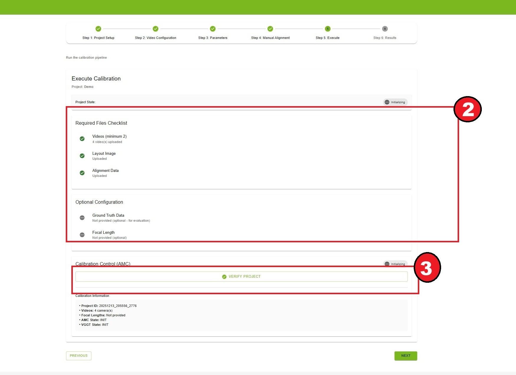Click the VERIFY PROJECT button
The image size is (516, 375).
coord(241,277)
